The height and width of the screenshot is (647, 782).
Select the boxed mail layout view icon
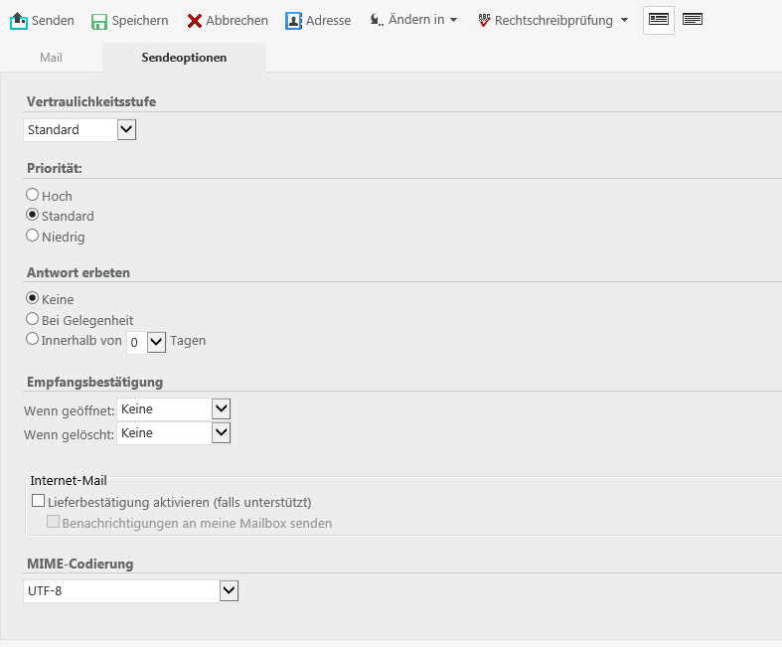659,20
